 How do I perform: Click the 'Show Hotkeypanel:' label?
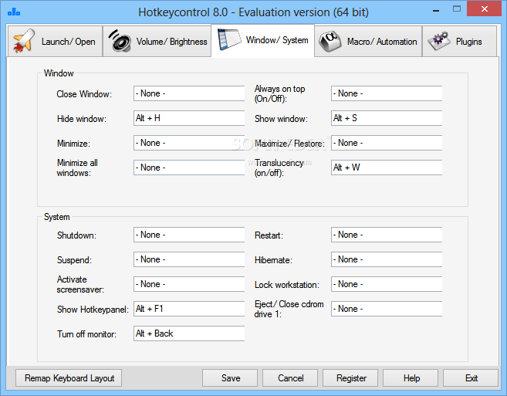pos(93,310)
